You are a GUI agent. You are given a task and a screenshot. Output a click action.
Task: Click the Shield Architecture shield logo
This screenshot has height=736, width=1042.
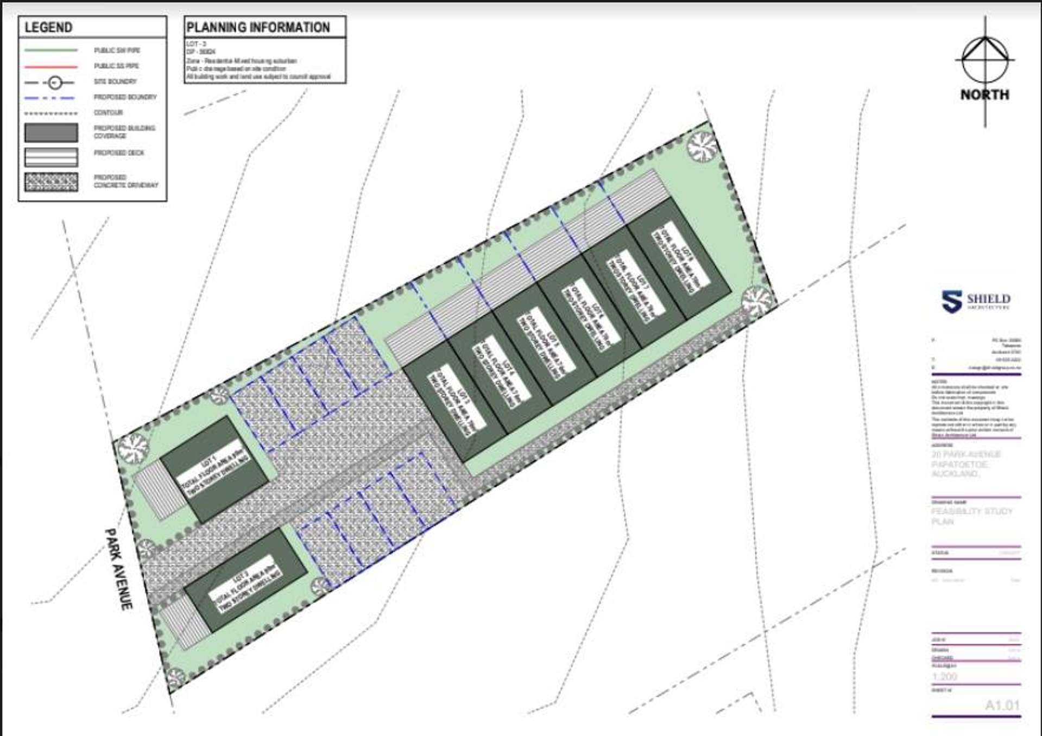tap(951, 302)
